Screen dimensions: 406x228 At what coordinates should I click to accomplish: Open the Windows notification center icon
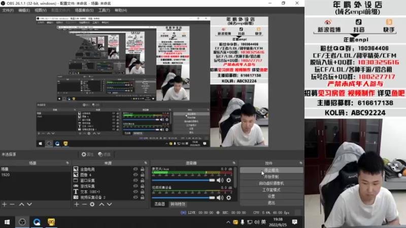(295, 222)
